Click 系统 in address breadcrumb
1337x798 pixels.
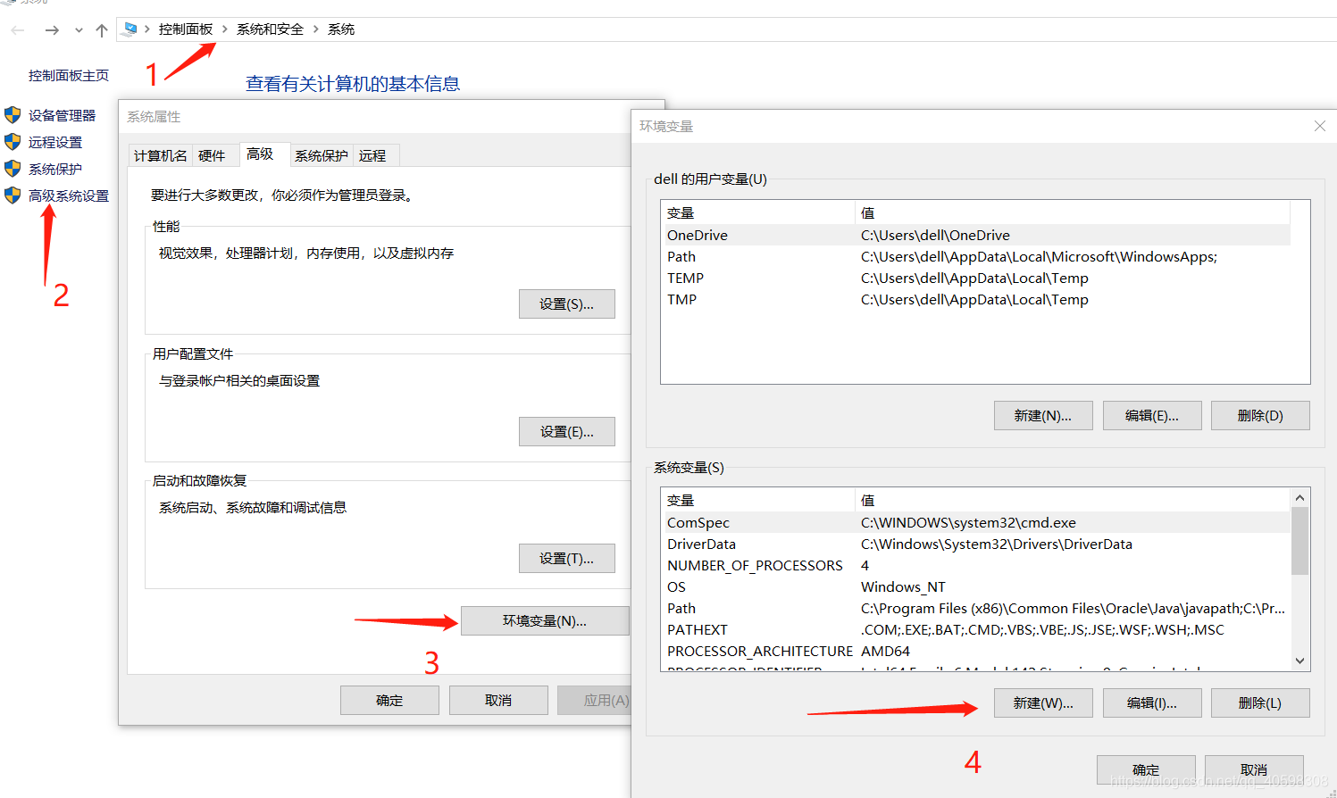pyautogui.click(x=341, y=29)
